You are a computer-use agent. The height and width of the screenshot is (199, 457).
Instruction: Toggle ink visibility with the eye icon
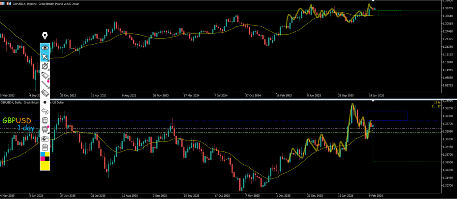45,47
